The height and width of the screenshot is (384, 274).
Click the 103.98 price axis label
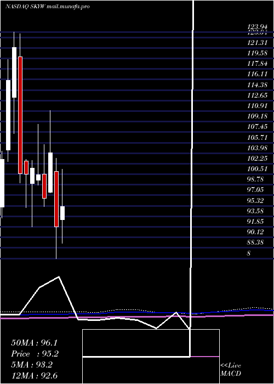257,148
